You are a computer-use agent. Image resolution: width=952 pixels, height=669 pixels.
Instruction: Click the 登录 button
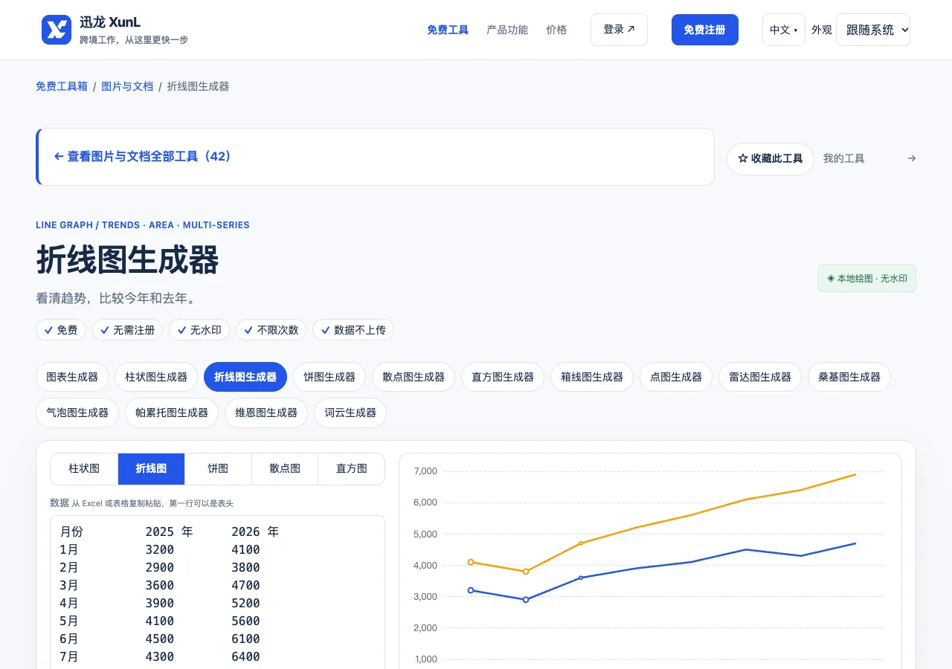(x=619, y=30)
